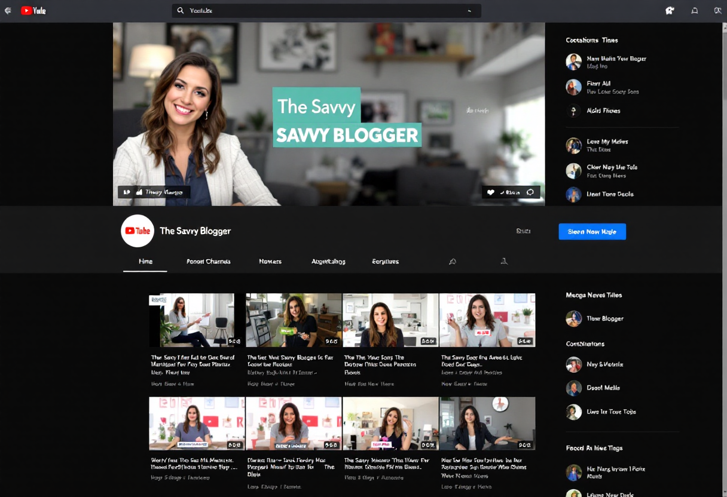
Task: Open the first avatar in the top sidebar list
Action: 574,62
